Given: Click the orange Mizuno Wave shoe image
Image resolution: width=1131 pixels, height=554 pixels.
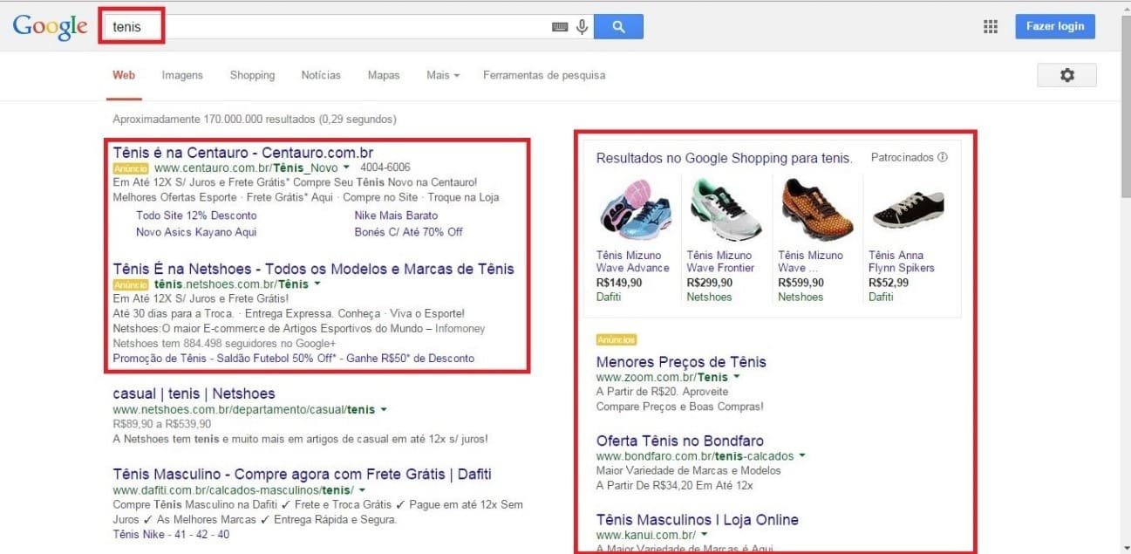Looking at the screenshot, I should [x=816, y=210].
